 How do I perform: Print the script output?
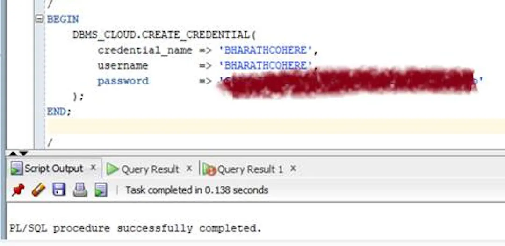coord(80,190)
